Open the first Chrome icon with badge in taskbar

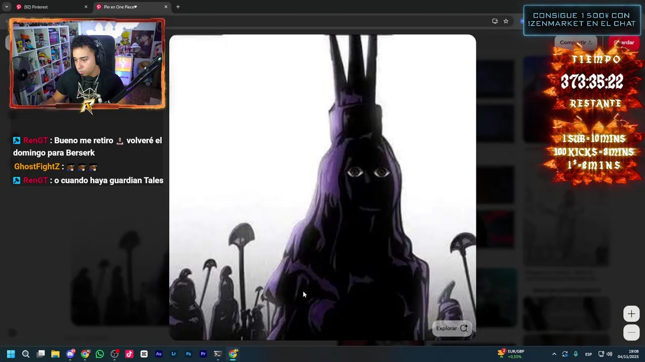tap(85, 354)
